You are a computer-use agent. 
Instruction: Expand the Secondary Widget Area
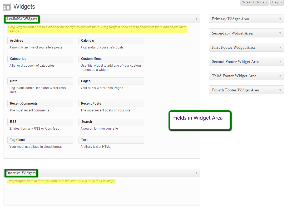280,33
